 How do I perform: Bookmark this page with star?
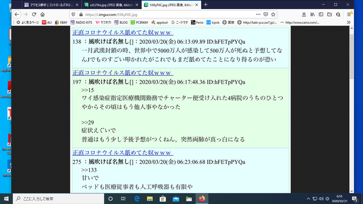coord(273,14)
